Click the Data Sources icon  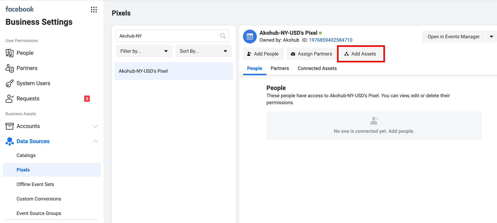10,141
